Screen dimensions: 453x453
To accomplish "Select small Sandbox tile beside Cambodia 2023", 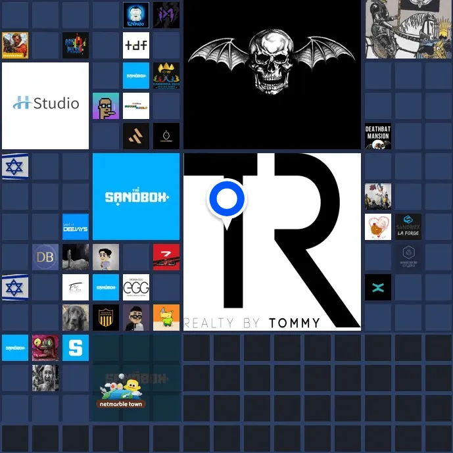I will [x=136, y=76].
